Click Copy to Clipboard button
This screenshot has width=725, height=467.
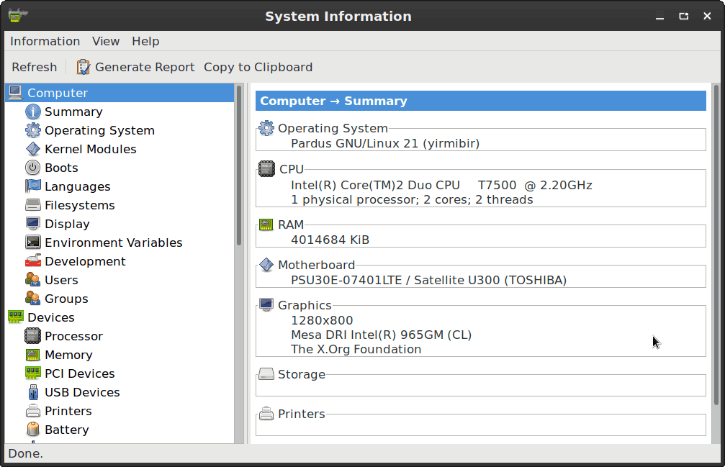(258, 67)
